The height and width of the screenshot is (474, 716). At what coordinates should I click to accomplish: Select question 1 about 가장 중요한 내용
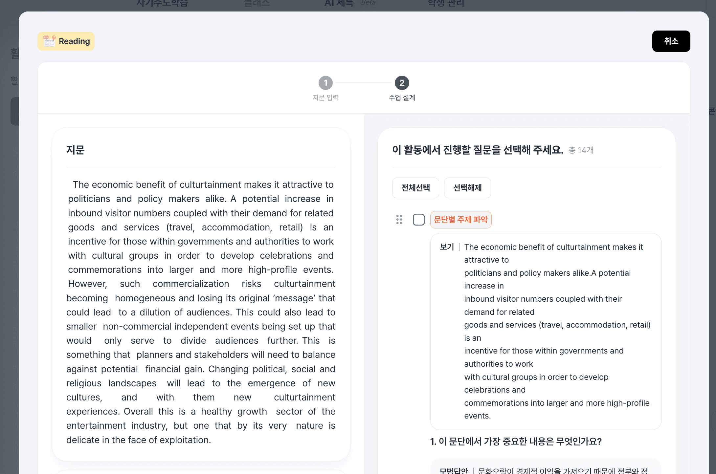click(516, 442)
